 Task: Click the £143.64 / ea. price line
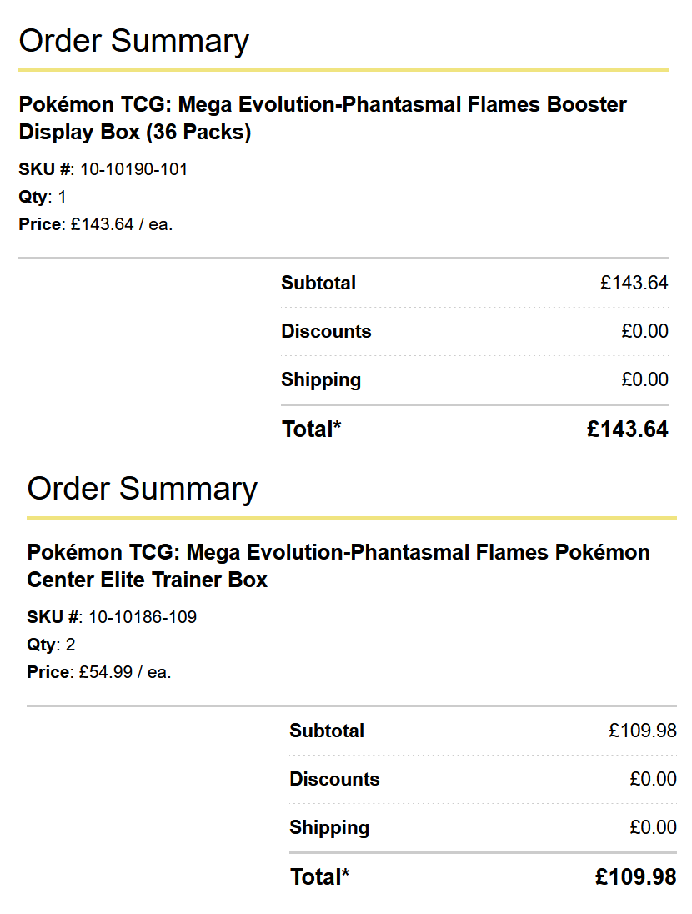[x=122, y=224]
